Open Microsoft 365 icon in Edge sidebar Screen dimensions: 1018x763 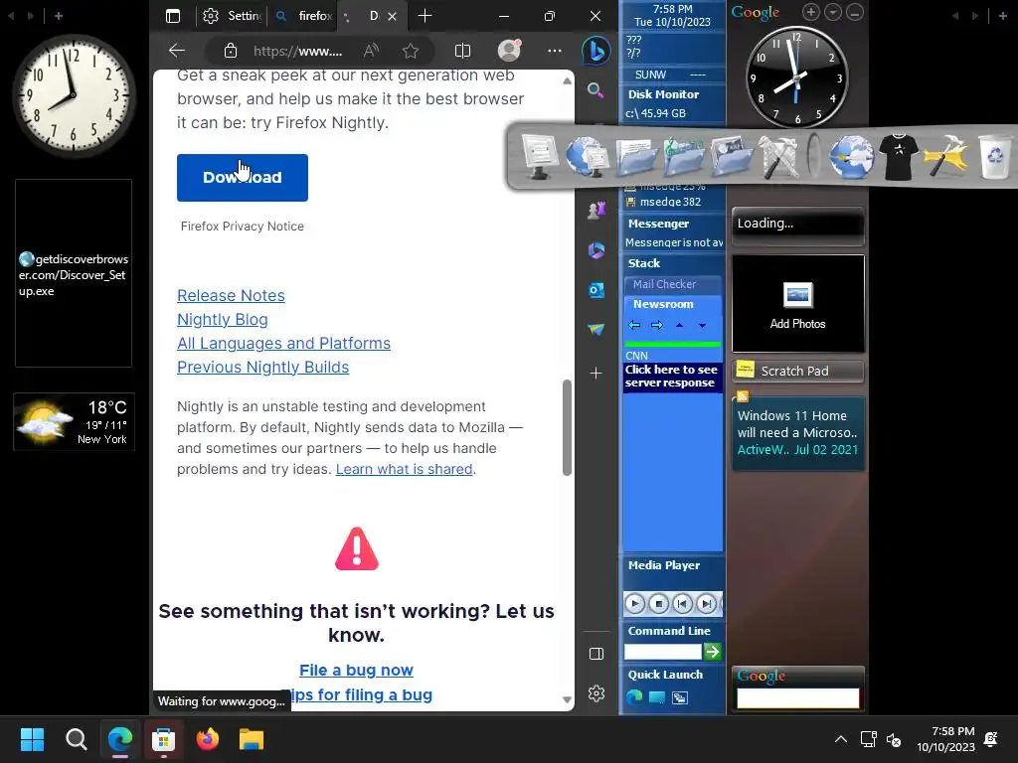click(596, 249)
